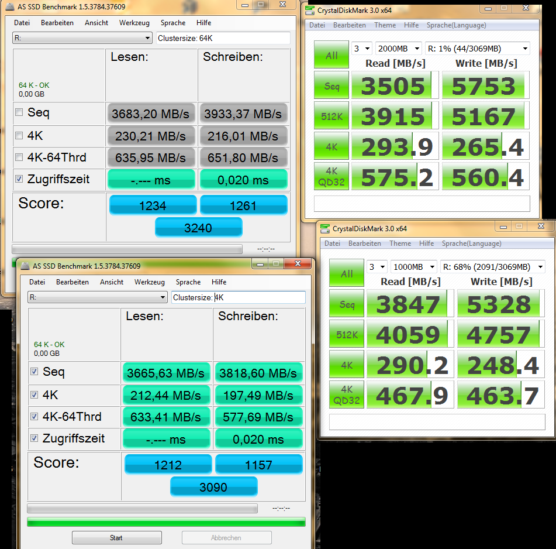Image resolution: width=556 pixels, height=549 pixels.
Task: Open Werkzeug menu in front AS SSD window
Action: coord(149,282)
